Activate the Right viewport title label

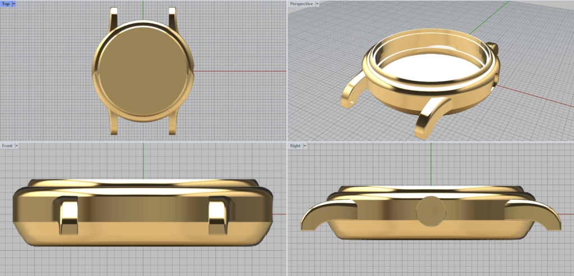pos(295,146)
